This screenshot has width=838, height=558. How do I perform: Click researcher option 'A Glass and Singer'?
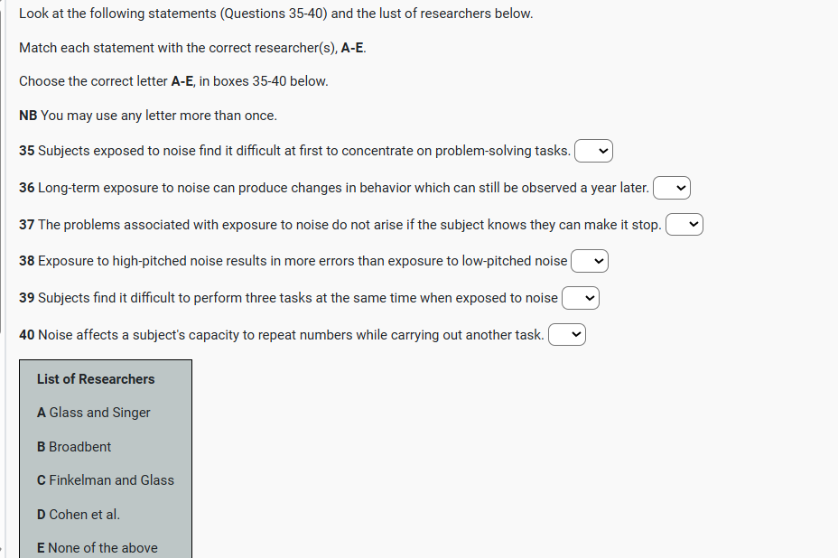[x=94, y=413]
